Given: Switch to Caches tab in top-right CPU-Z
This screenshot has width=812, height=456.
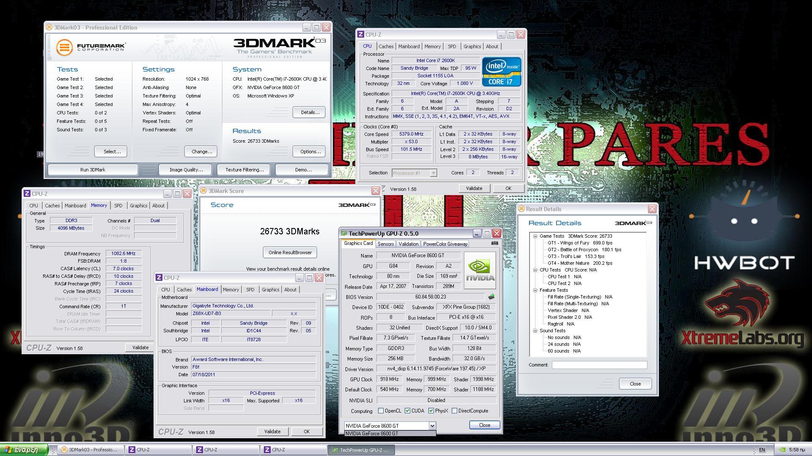Looking at the screenshot, I should (386, 46).
